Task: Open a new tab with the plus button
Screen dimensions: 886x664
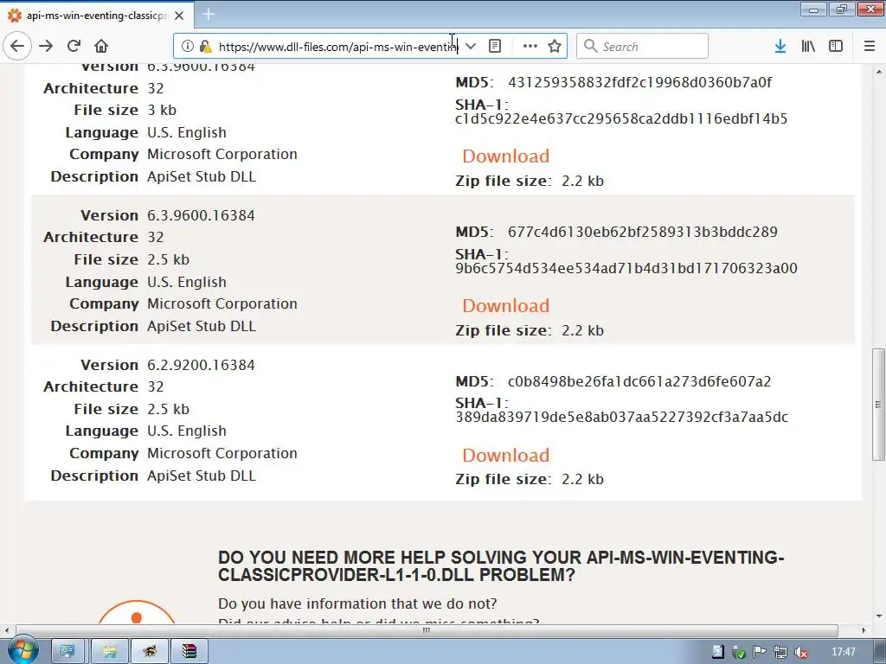Action: click(209, 15)
